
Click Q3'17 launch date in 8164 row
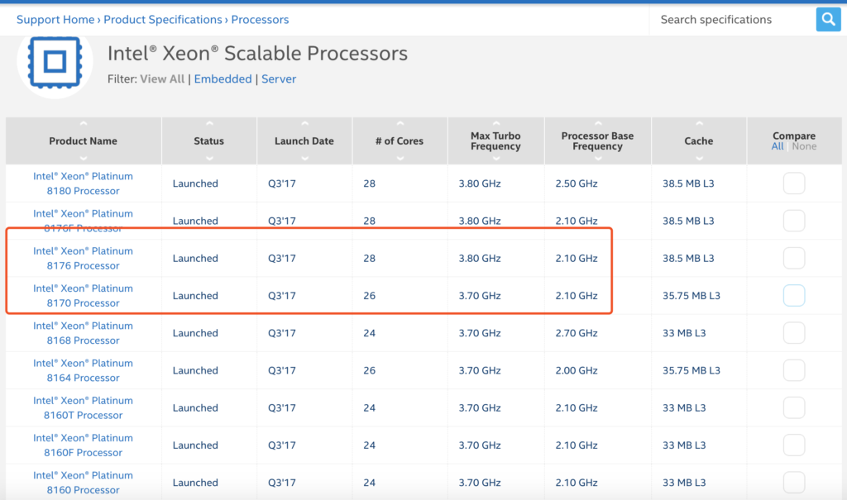282,370
